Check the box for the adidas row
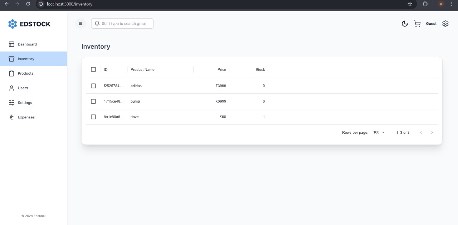Screen dimensions: 458x225 [x=93, y=86]
